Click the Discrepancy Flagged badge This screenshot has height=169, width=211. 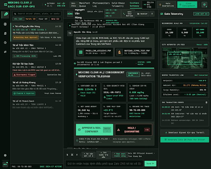(24, 75)
